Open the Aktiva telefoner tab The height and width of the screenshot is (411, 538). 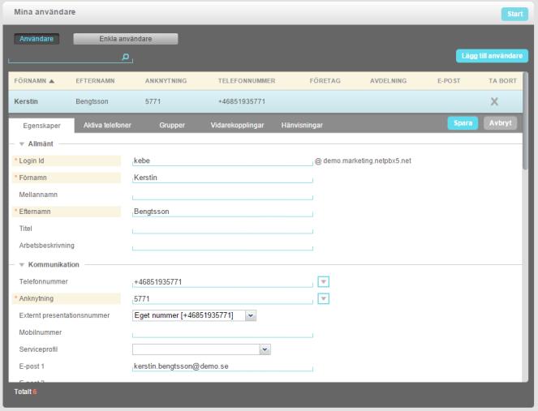pos(107,125)
